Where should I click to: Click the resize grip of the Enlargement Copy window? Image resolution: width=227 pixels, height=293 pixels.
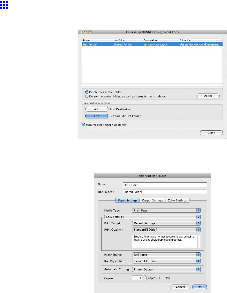click(226, 137)
